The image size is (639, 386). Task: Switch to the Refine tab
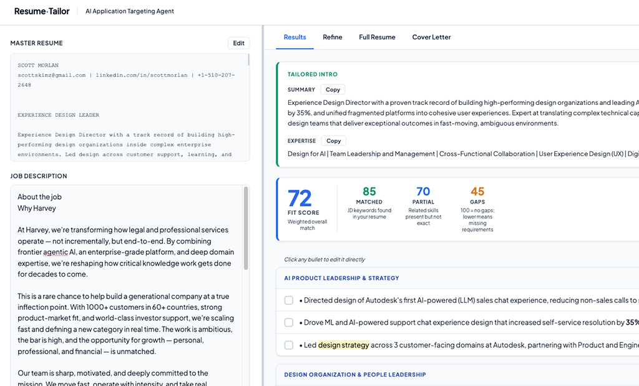pos(333,37)
